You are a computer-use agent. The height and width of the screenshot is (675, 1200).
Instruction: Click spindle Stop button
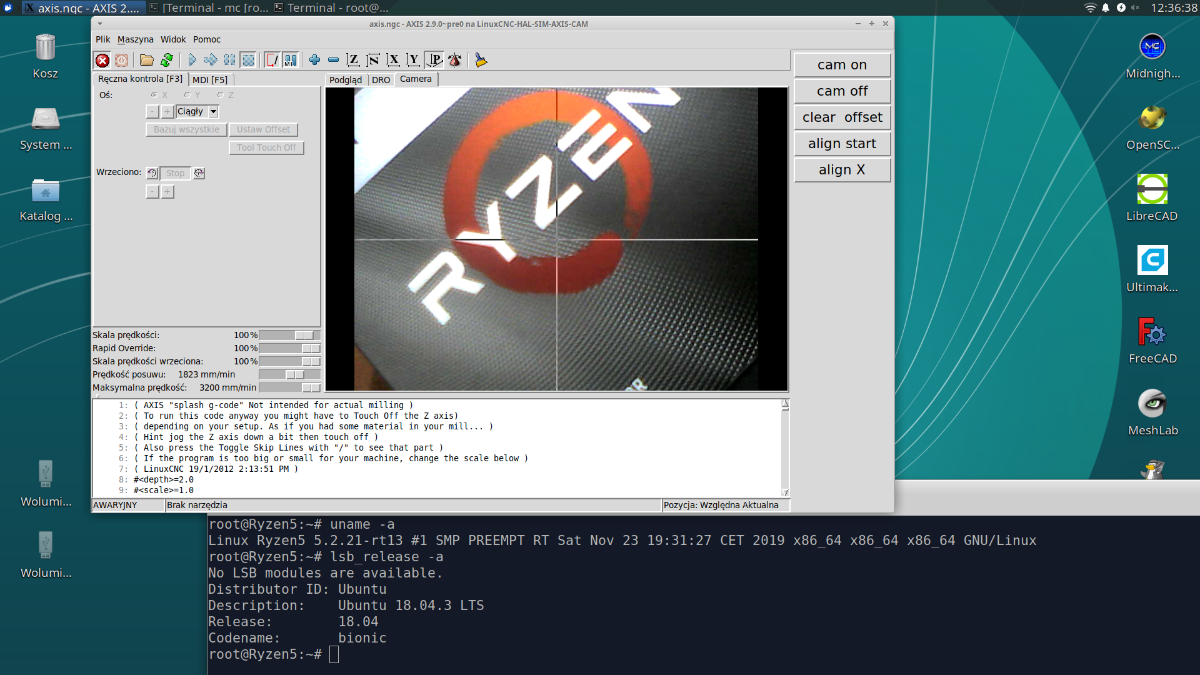pyautogui.click(x=175, y=173)
